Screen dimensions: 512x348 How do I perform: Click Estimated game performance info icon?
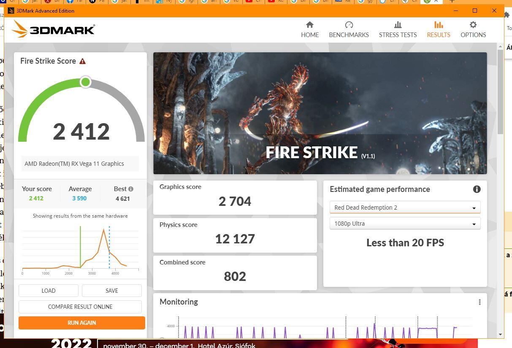[477, 189]
